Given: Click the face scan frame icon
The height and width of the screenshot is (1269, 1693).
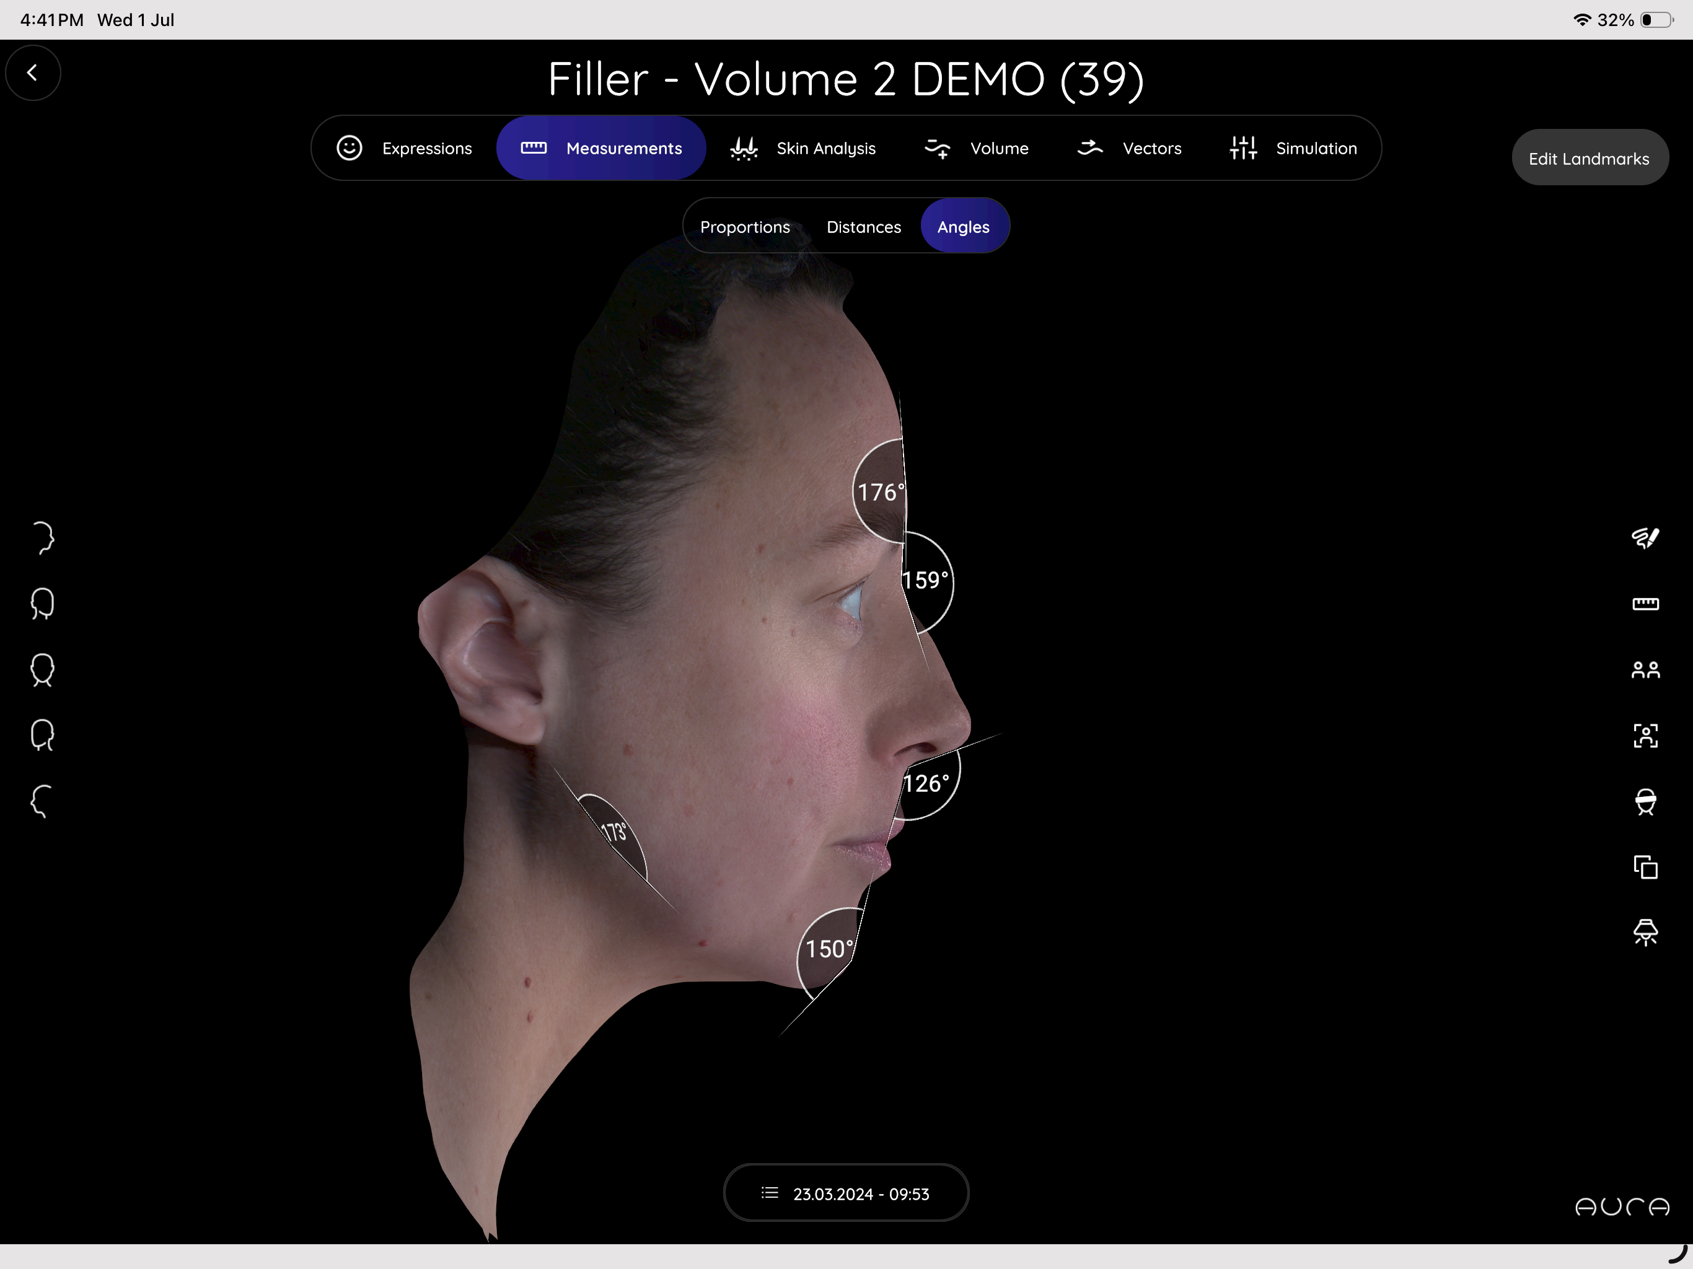Looking at the screenshot, I should tap(1645, 736).
